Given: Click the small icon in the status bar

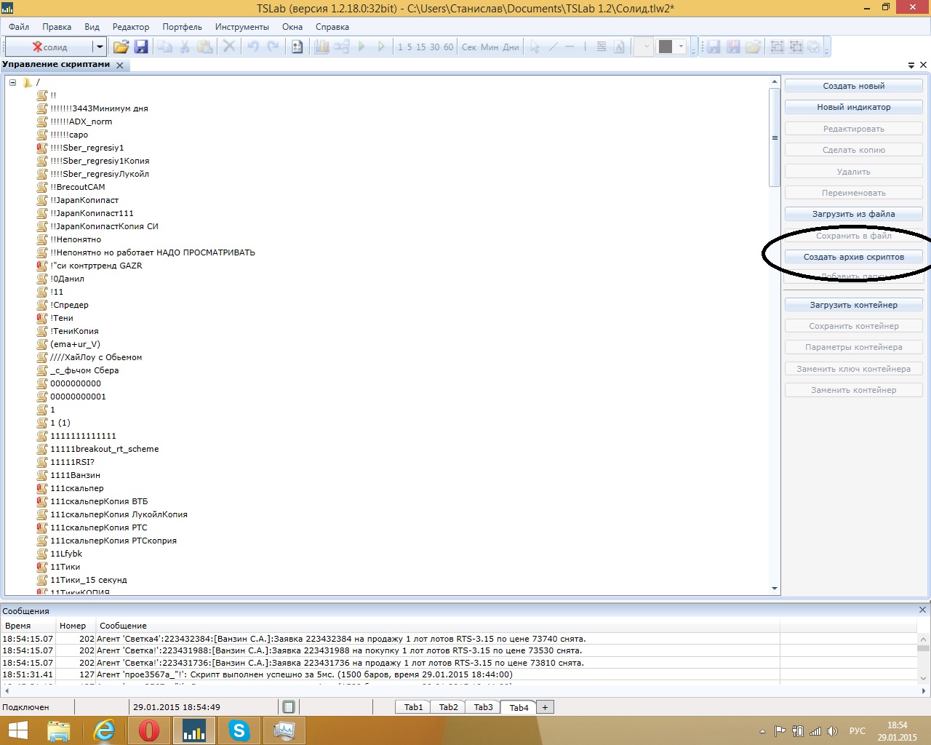Looking at the screenshot, I should pyautogui.click(x=289, y=707).
